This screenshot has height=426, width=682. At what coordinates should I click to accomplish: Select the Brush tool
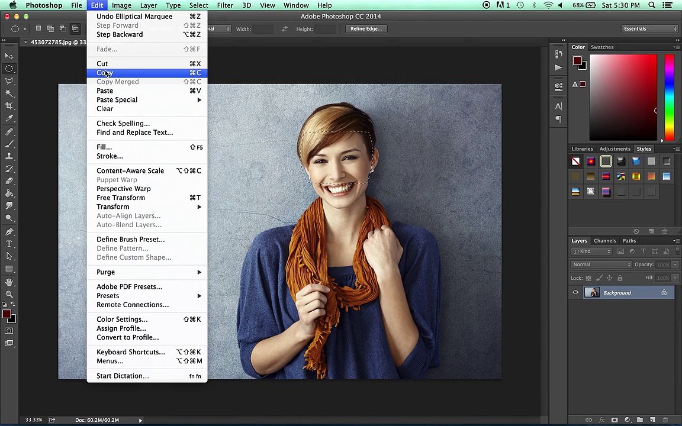[9, 143]
